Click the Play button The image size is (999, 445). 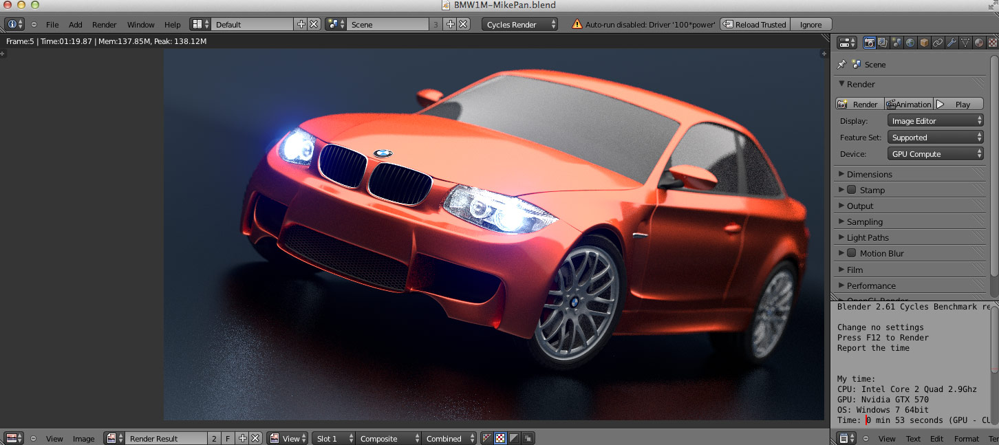(x=958, y=104)
